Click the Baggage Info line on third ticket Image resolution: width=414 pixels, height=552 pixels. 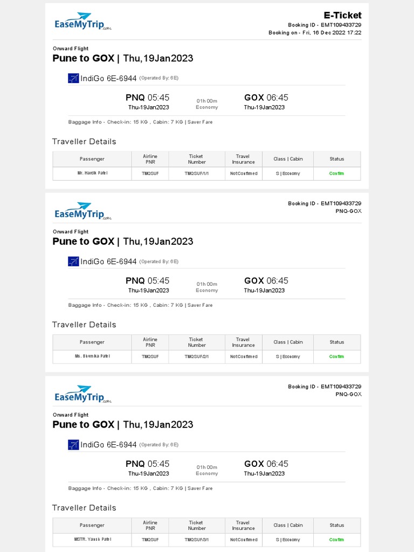point(140,488)
